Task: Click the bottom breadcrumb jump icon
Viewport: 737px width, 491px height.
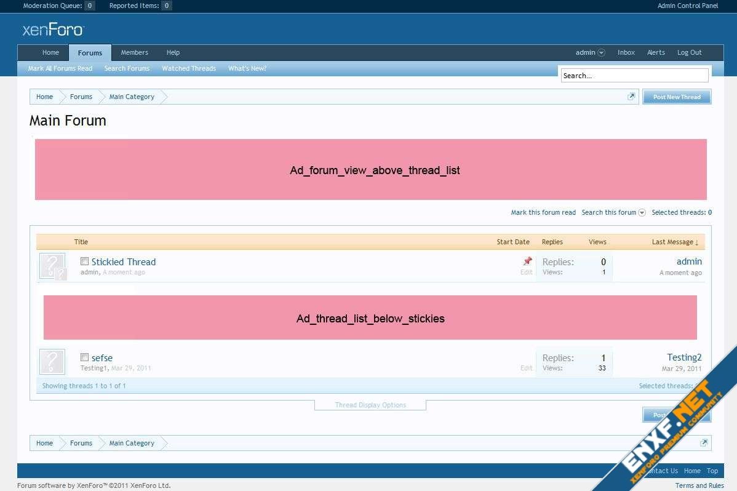Action: [704, 443]
